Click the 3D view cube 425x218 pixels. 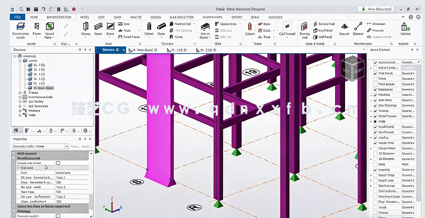pos(353,68)
